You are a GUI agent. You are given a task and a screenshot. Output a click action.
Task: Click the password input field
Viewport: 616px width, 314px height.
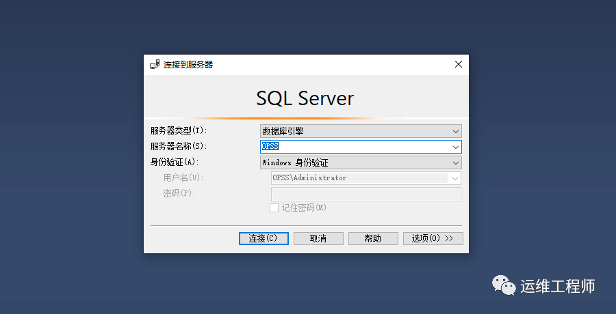tap(365, 194)
